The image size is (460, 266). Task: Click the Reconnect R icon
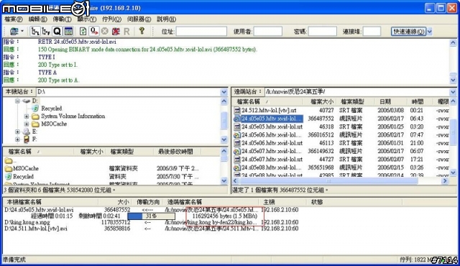tap(126, 31)
